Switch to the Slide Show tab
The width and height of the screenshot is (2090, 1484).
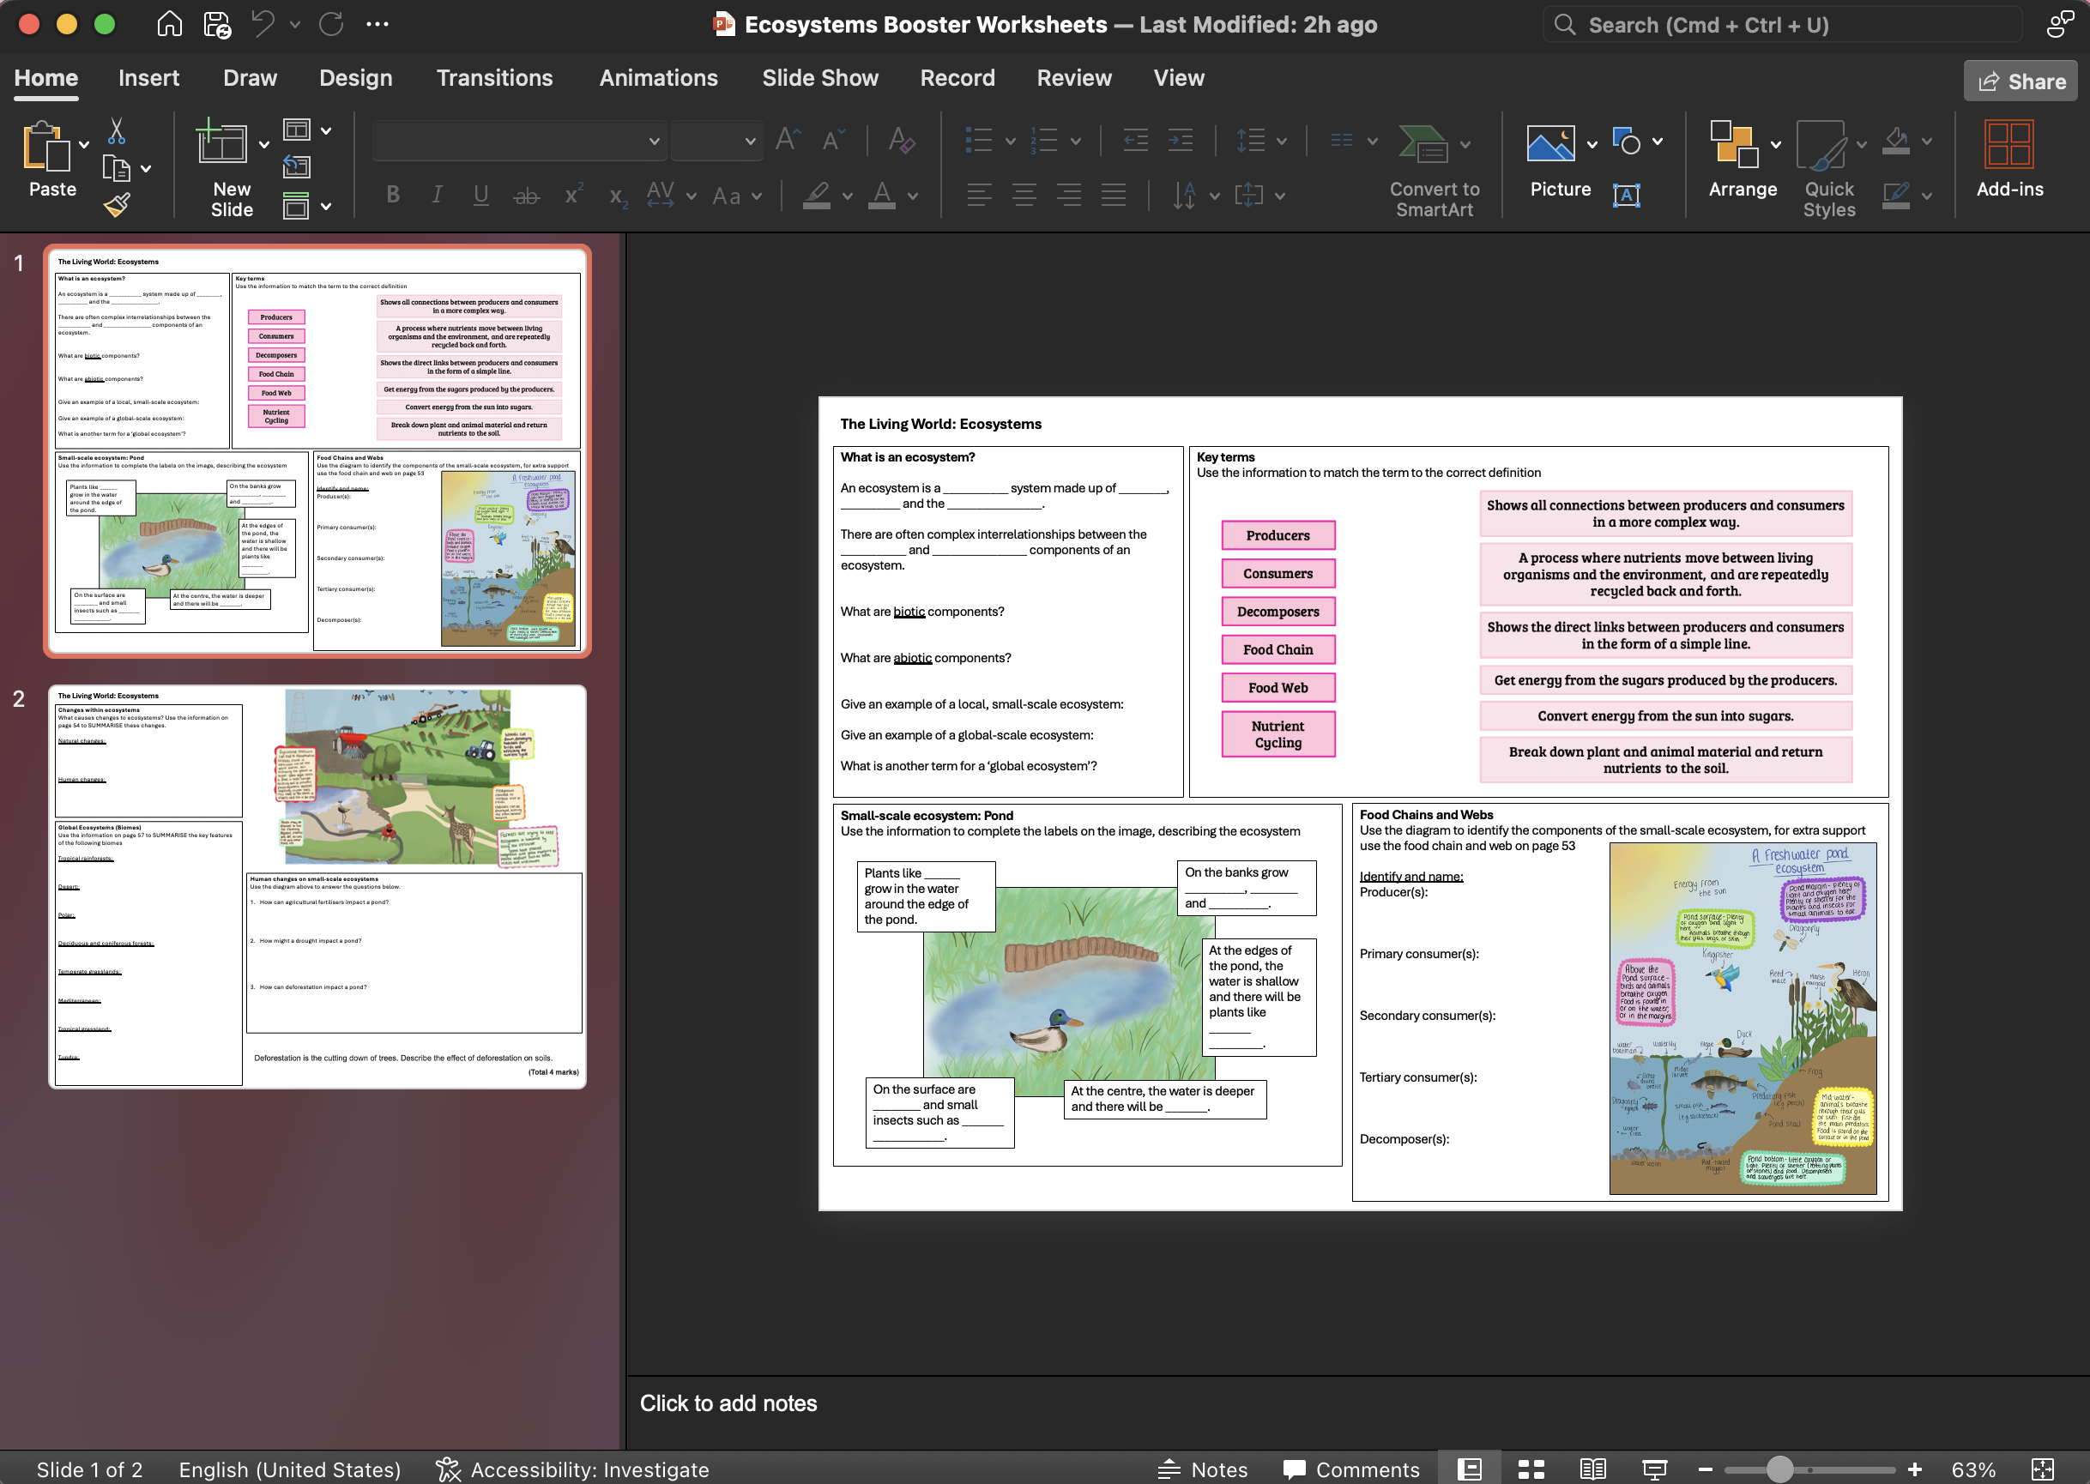pos(819,78)
